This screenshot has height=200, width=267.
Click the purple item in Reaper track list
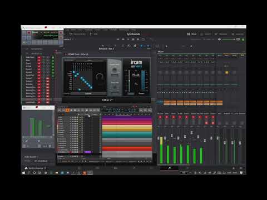coord(88,152)
